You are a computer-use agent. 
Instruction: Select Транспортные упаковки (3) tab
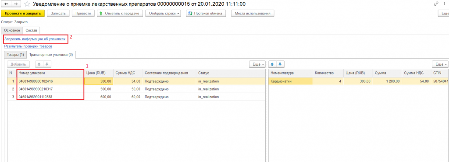[51, 55]
